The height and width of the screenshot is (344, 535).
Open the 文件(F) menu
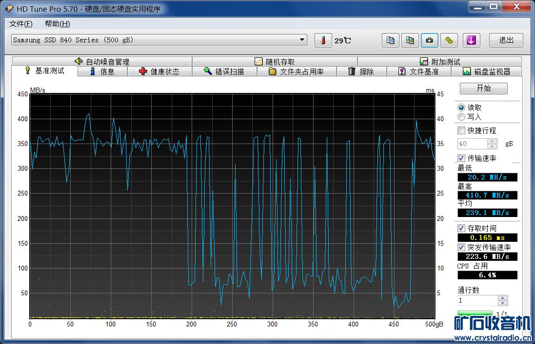pyautogui.click(x=21, y=24)
